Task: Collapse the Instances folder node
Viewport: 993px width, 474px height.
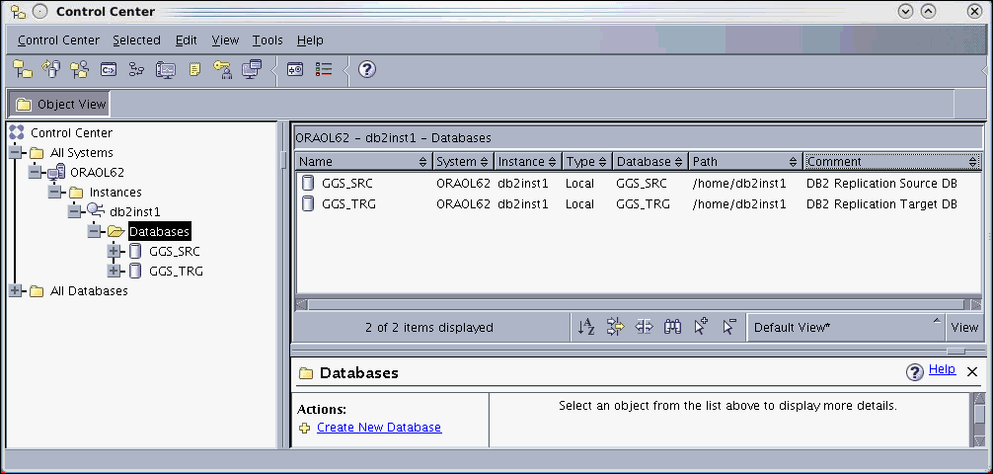Action: pyautogui.click(x=55, y=192)
